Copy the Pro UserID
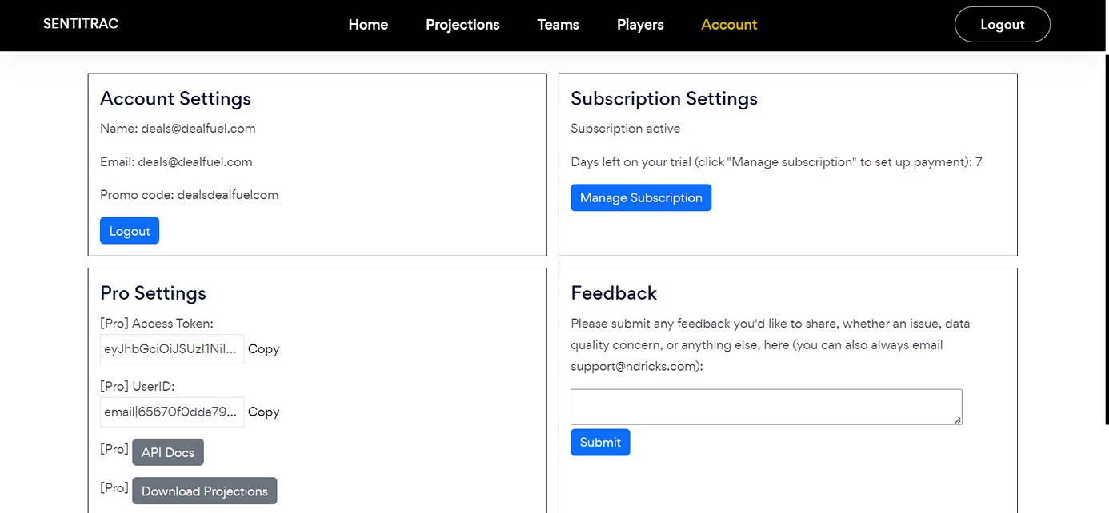The image size is (1109, 513). click(263, 412)
